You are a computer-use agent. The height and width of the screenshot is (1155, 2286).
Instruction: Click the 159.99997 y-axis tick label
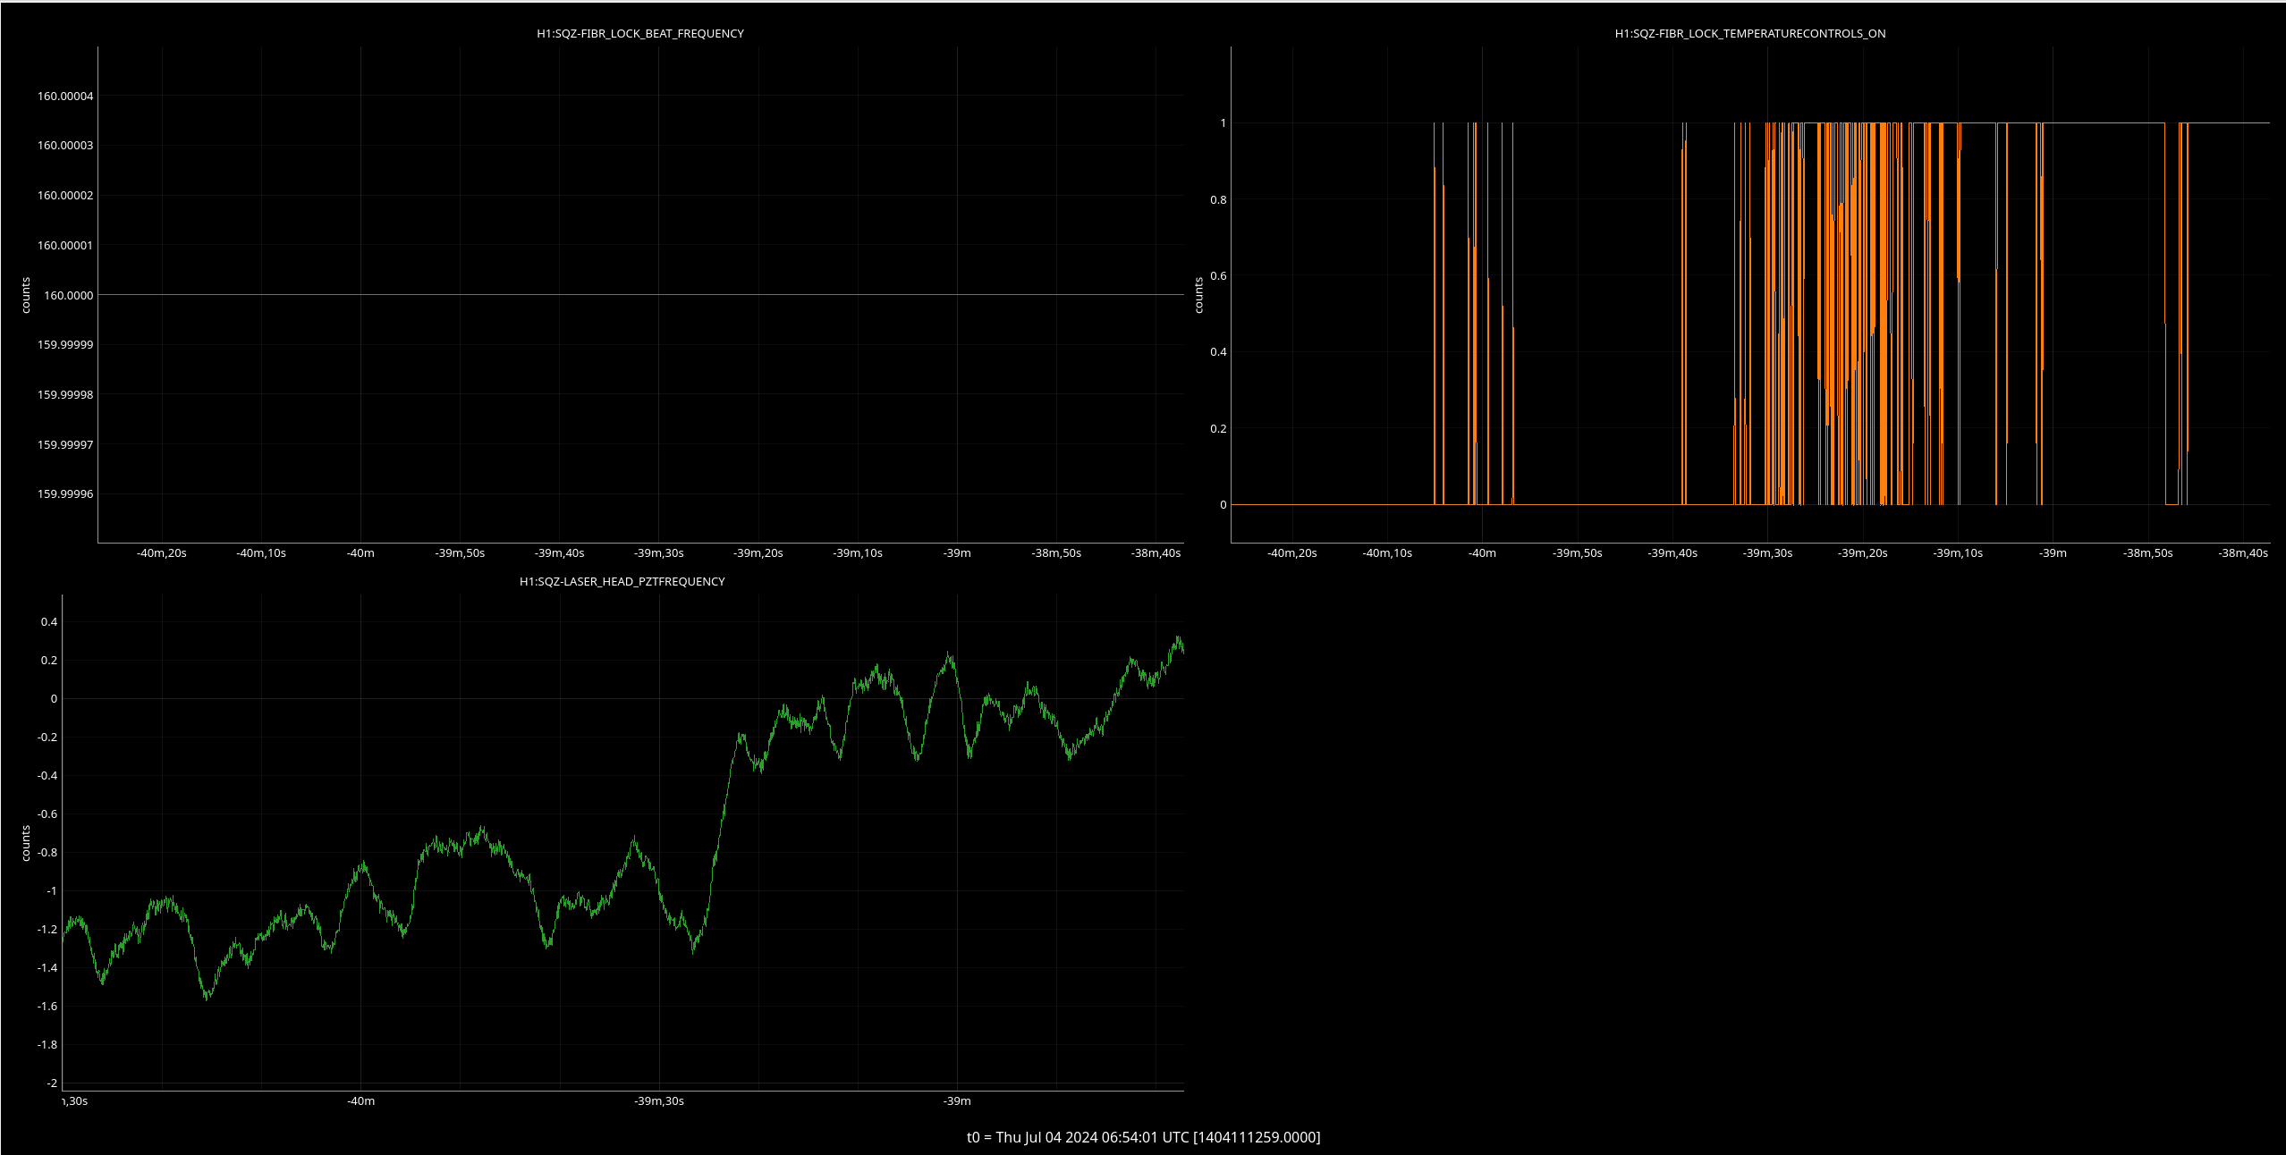[x=65, y=444]
